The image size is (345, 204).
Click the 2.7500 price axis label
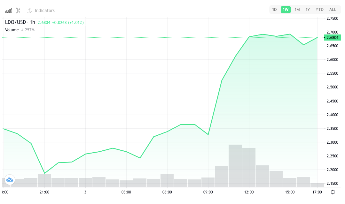[x=333, y=19]
